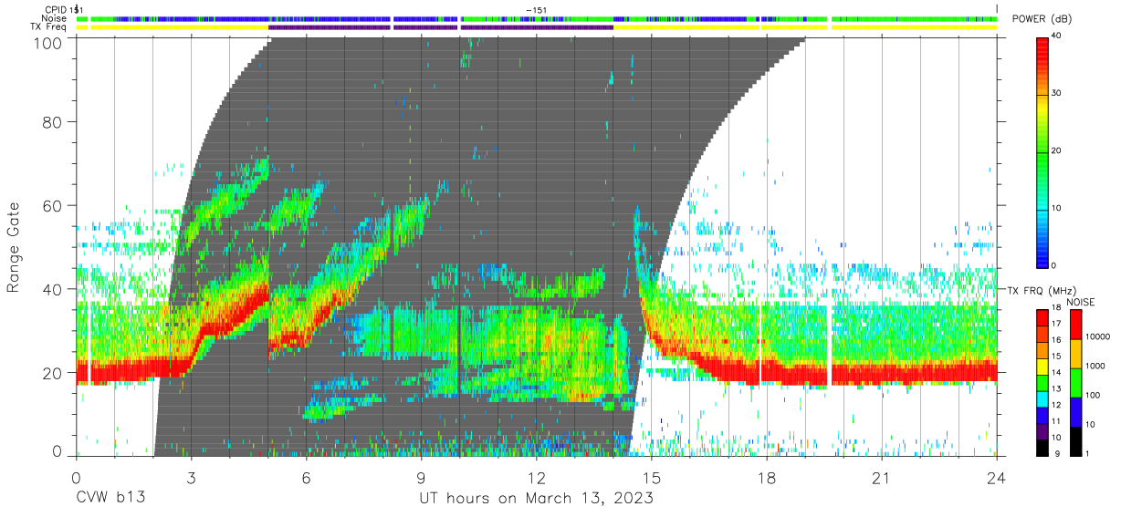The height and width of the screenshot is (517, 1121).
Task: Click the 'CPID' header label
Action: click(x=54, y=10)
